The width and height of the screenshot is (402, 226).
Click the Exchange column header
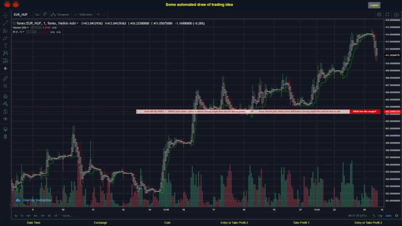(100, 223)
